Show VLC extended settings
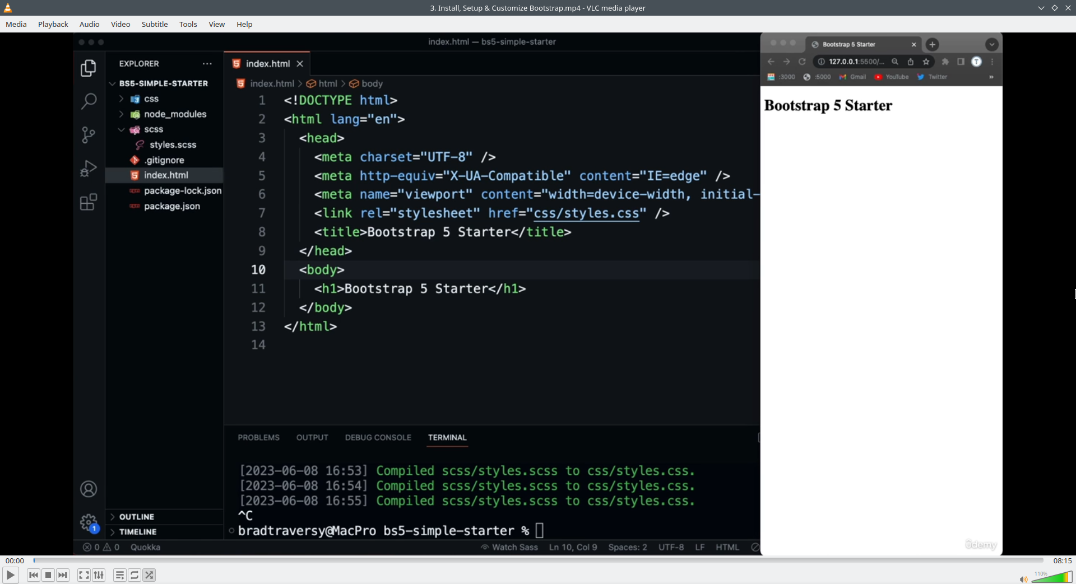This screenshot has height=584, width=1076. click(x=99, y=575)
